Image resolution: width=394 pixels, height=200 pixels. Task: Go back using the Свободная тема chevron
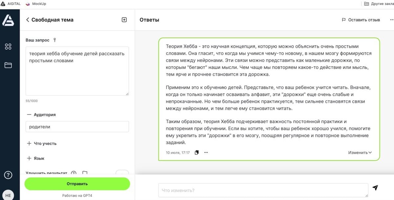click(x=28, y=20)
